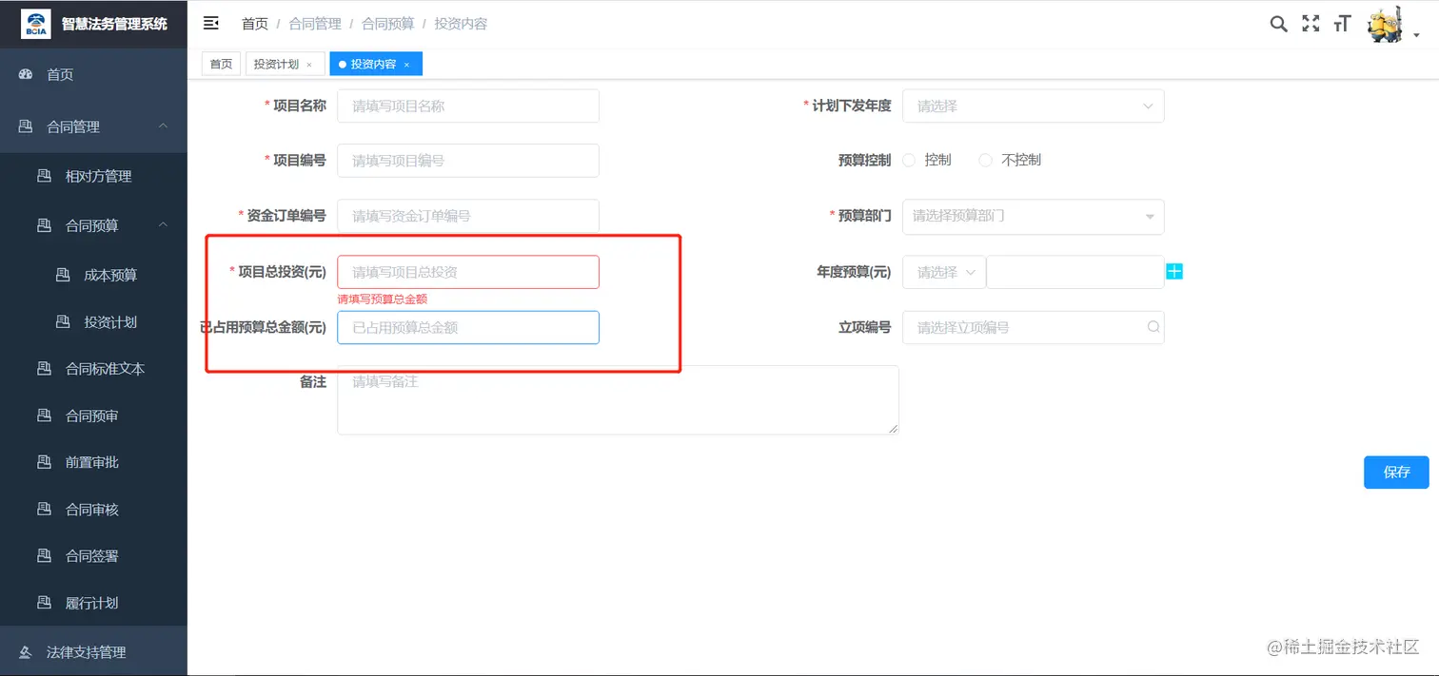Click search icon in 立项编号 field
The width and height of the screenshot is (1439, 676).
coord(1153,327)
